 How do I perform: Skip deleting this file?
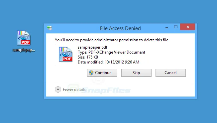tap(136, 73)
